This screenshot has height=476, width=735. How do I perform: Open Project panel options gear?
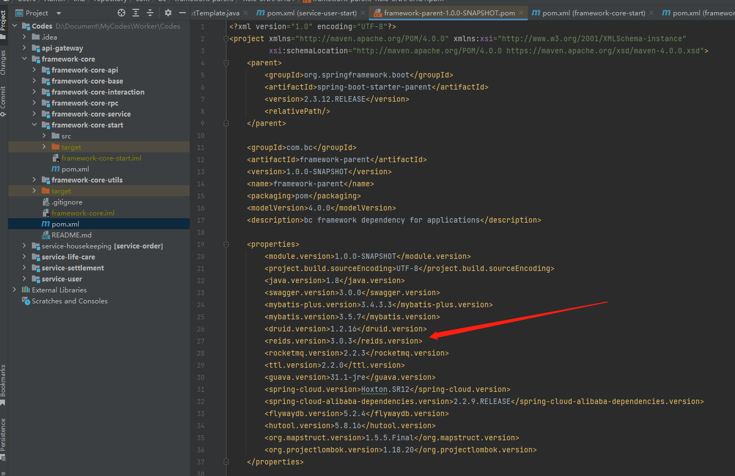click(168, 13)
